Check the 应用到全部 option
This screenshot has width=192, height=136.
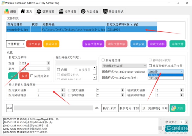point(32,76)
